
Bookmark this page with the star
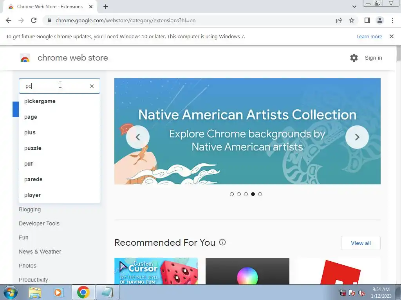[x=352, y=20]
